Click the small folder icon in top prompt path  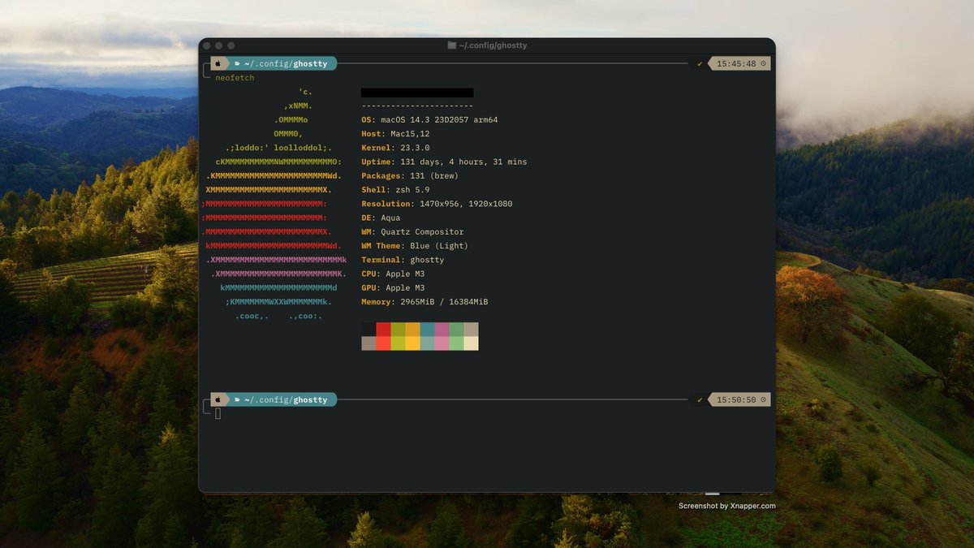pyautogui.click(x=237, y=63)
